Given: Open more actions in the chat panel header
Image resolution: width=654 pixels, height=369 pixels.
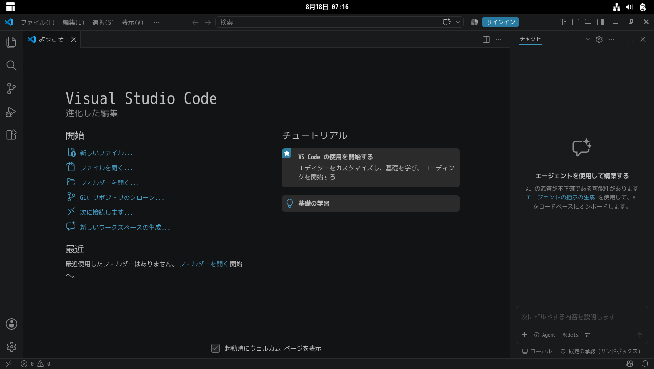Looking at the screenshot, I should coord(612,39).
